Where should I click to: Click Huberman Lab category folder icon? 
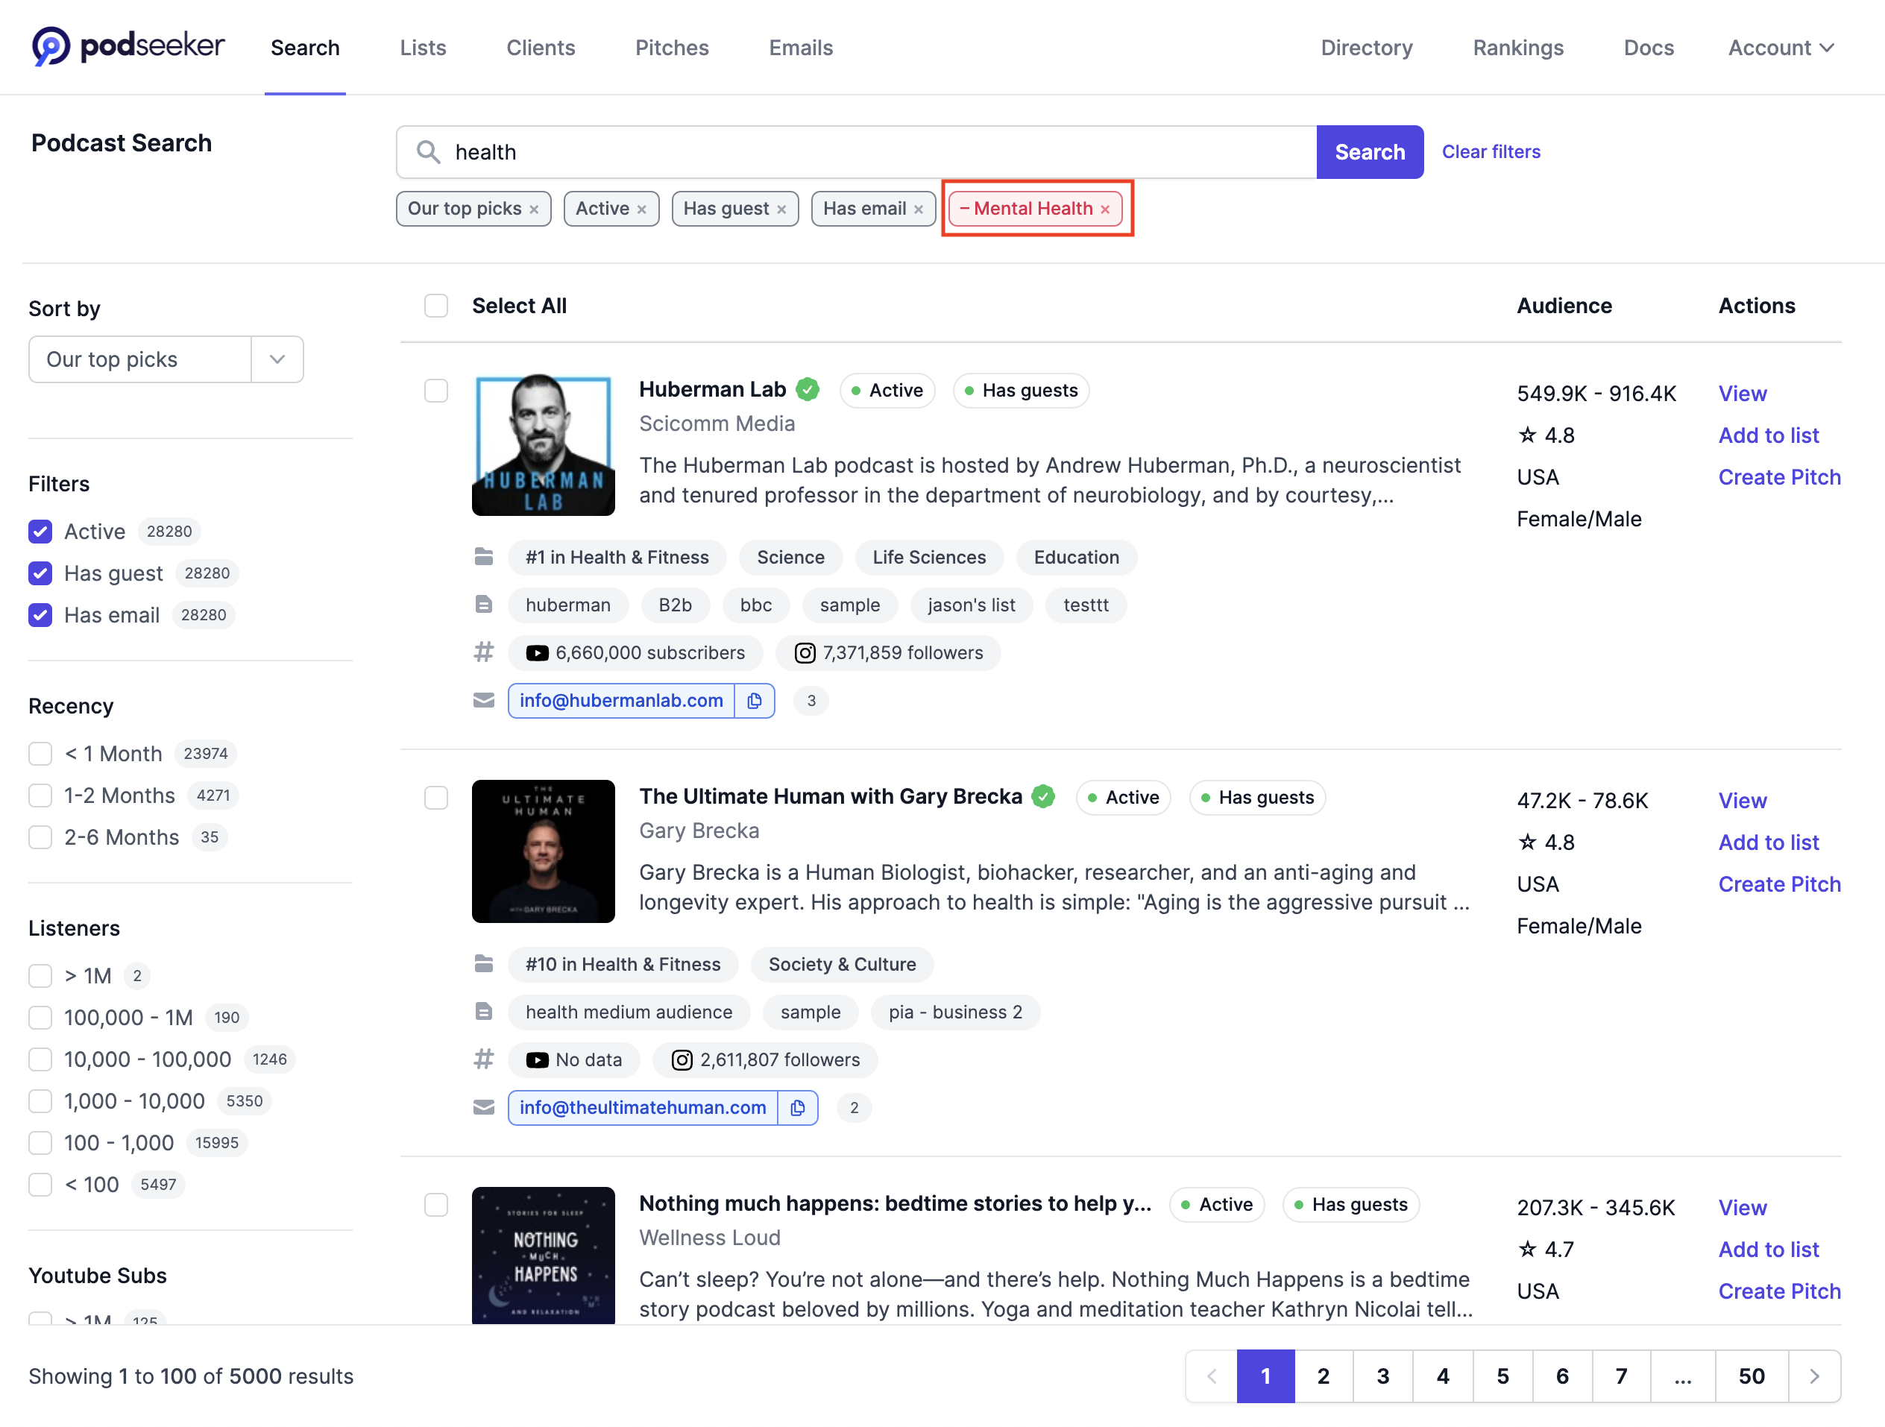point(484,557)
